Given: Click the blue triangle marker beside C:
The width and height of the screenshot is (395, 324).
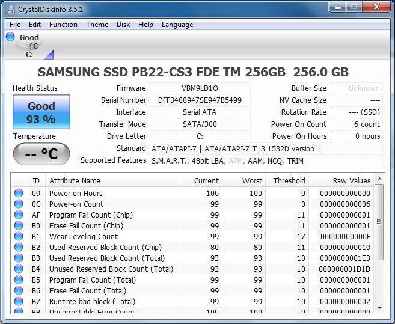Looking at the screenshot, I should (x=49, y=55).
